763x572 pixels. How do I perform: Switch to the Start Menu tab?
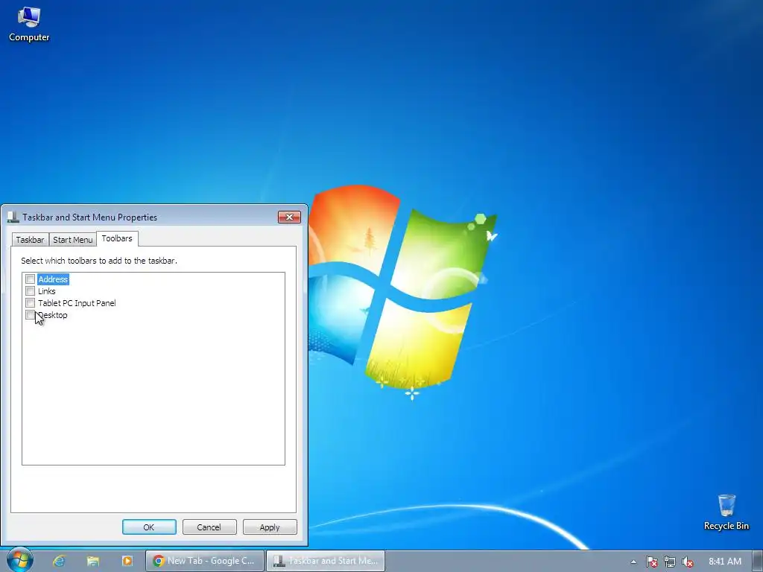[x=72, y=240]
